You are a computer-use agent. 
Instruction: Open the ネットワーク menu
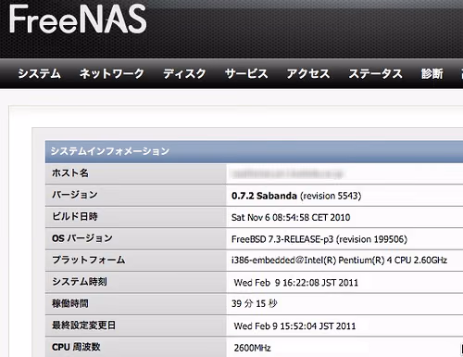[x=112, y=73]
